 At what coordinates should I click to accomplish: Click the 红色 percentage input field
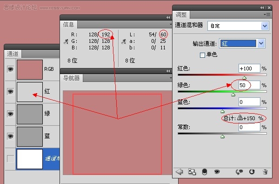(x=249, y=68)
